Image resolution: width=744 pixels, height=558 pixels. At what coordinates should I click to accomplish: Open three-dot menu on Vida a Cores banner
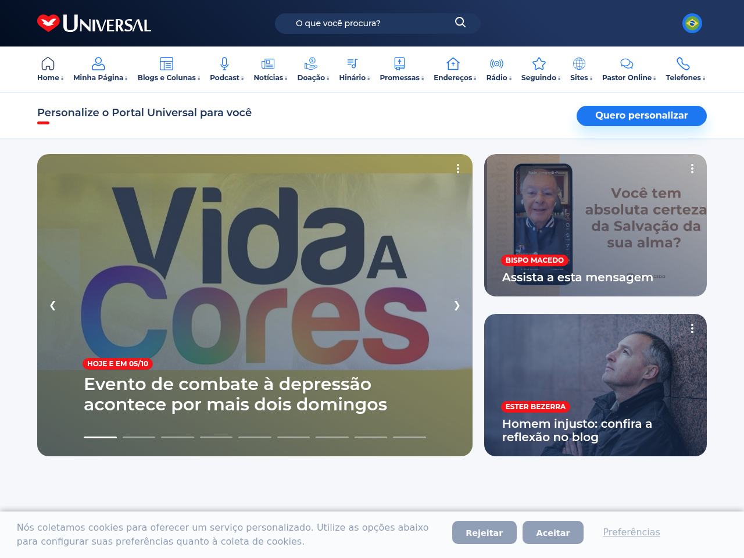(x=458, y=169)
